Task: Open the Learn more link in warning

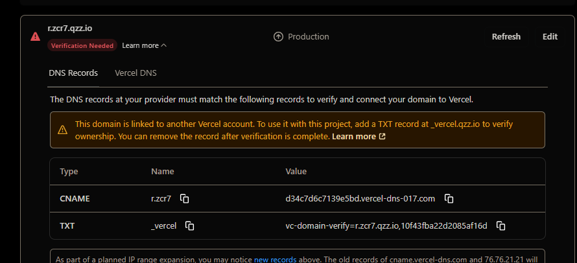Action: [x=354, y=137]
